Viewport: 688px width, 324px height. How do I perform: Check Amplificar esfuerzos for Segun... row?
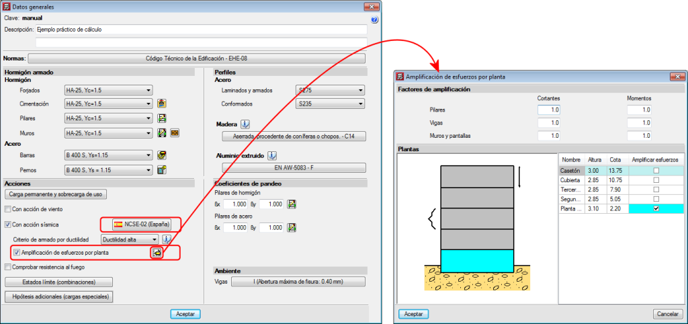[656, 200]
